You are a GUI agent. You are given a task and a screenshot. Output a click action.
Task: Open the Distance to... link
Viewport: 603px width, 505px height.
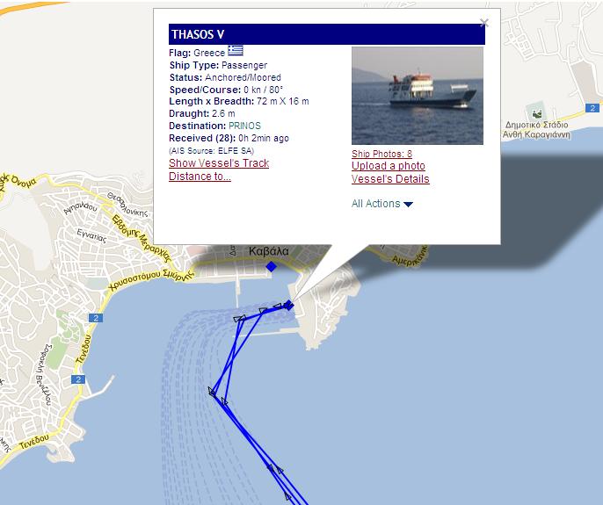(200, 176)
